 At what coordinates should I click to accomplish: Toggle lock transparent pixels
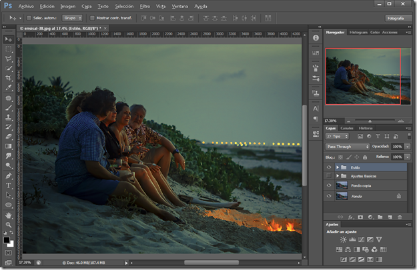pos(340,157)
